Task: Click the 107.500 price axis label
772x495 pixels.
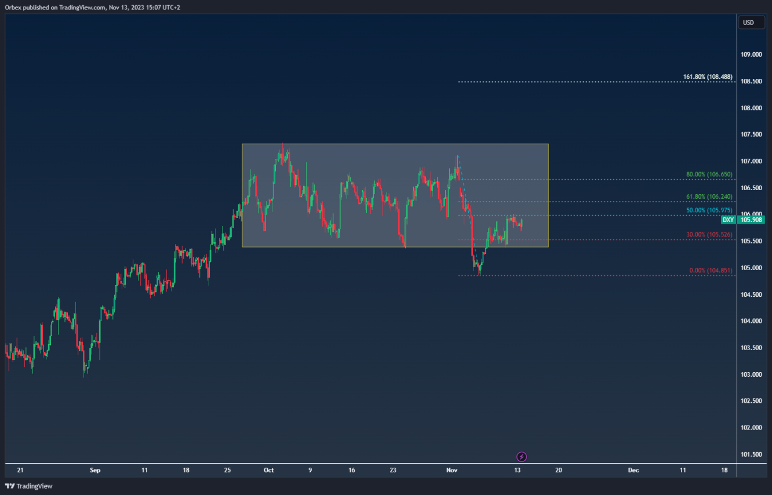Action: (751, 134)
